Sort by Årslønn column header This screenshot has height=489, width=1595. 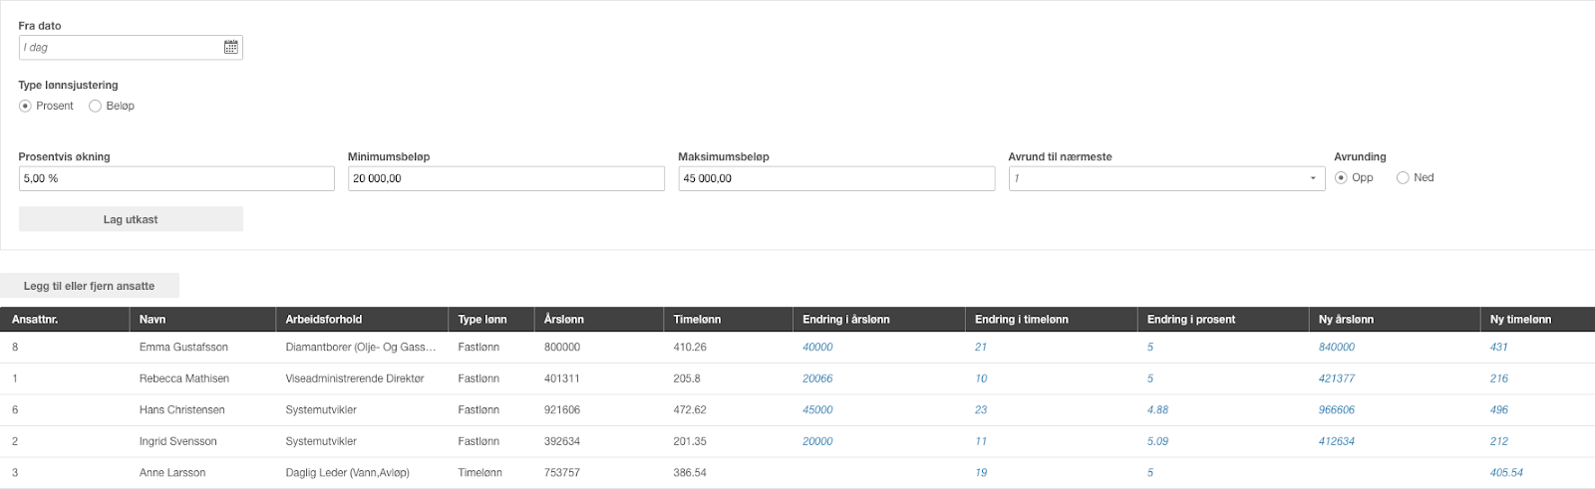click(598, 319)
